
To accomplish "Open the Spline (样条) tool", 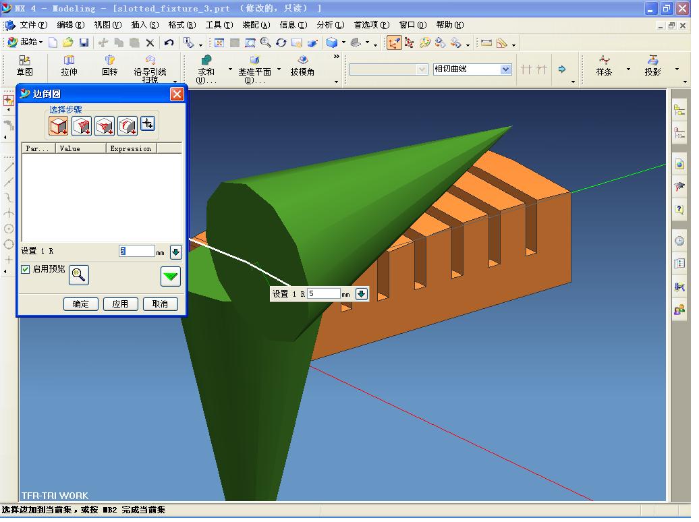I will coord(604,66).
